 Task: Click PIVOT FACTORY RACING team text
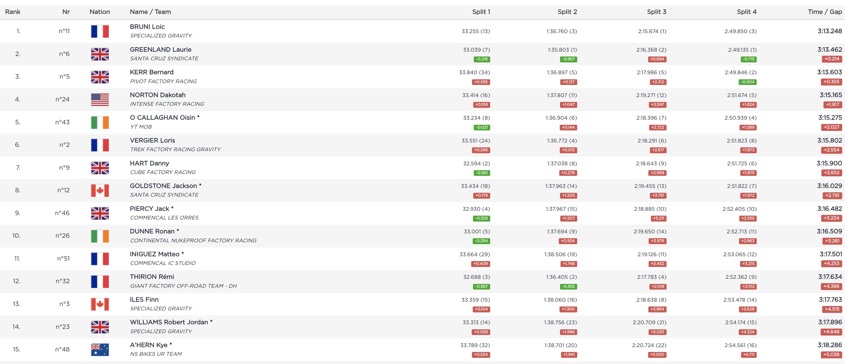tap(163, 81)
